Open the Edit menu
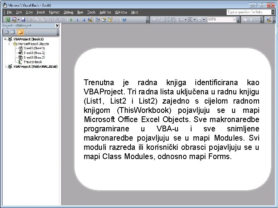 [19, 12]
